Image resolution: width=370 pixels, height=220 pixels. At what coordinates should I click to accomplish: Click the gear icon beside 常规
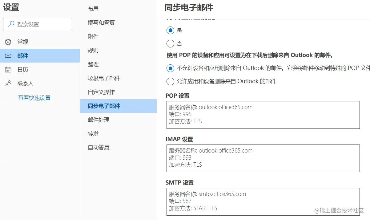click(x=8, y=42)
